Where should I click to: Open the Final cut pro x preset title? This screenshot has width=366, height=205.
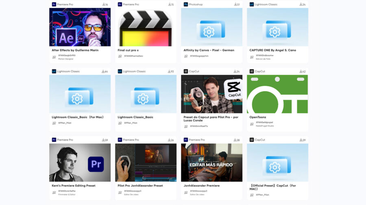pyautogui.click(x=128, y=50)
